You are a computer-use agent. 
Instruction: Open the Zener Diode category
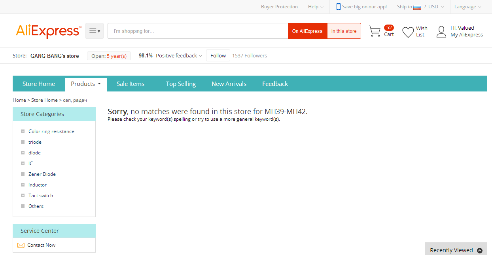click(42, 174)
